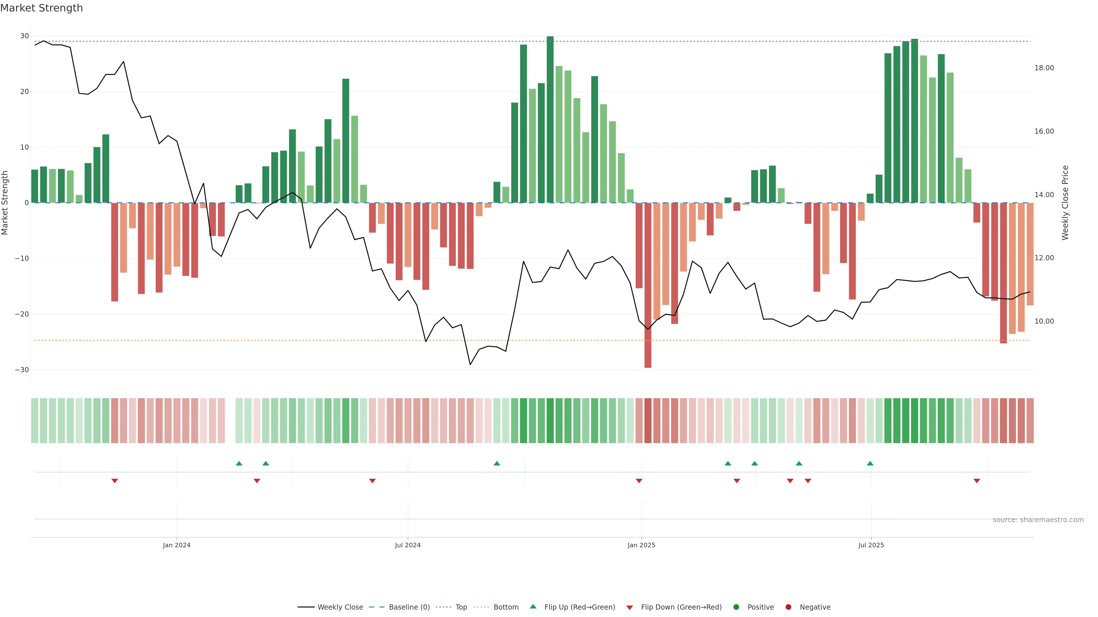Click the Weekly Close Price axis title
The image size is (1098, 617).
pyautogui.click(x=1065, y=203)
